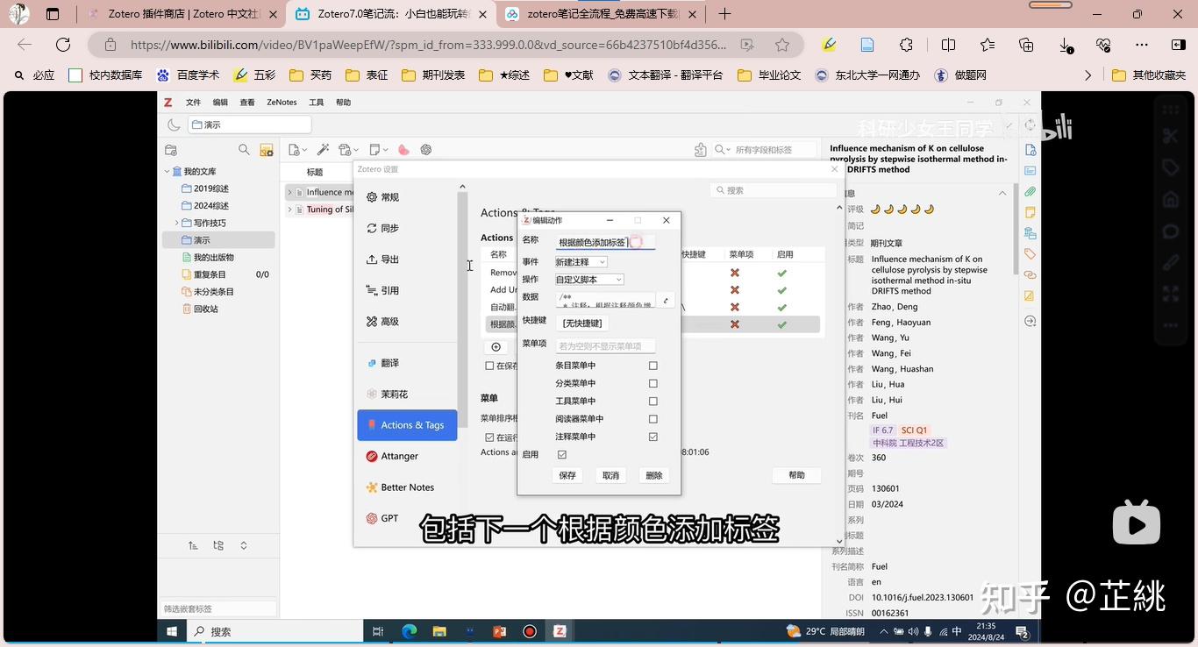Click the attachments paperclip icon in side rail
The image size is (1198, 647).
click(x=1030, y=191)
